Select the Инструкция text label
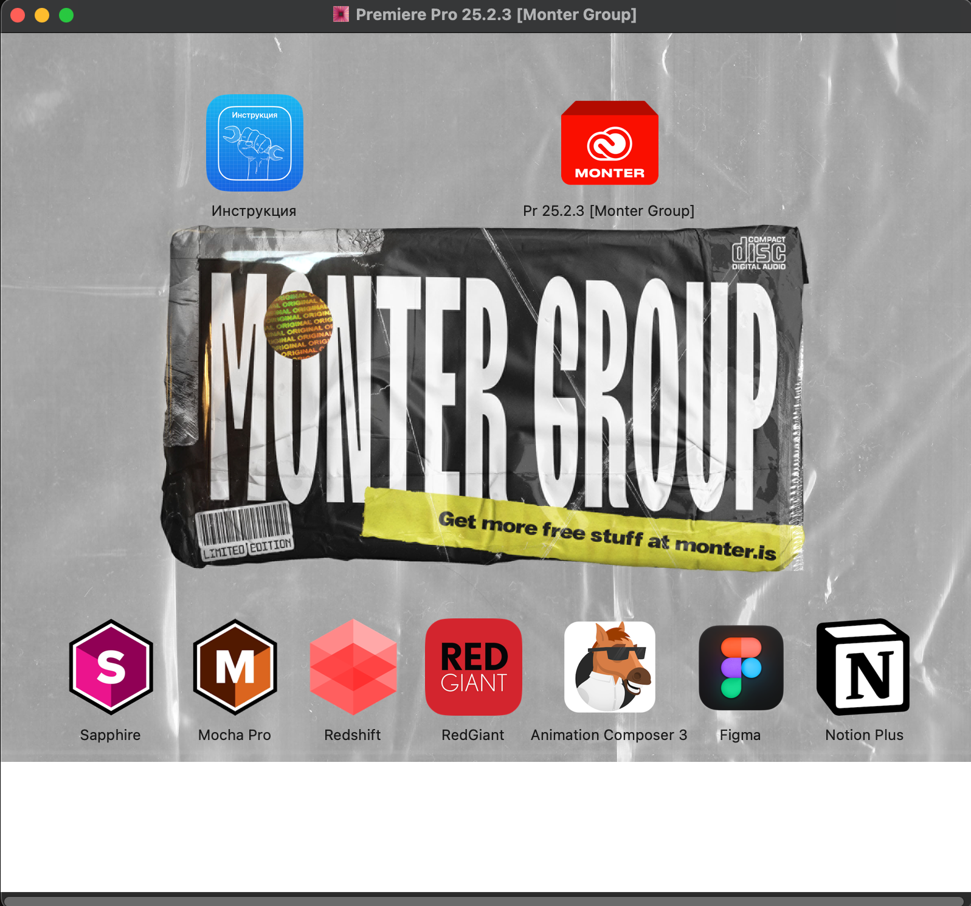This screenshot has height=906, width=971. coord(254,211)
